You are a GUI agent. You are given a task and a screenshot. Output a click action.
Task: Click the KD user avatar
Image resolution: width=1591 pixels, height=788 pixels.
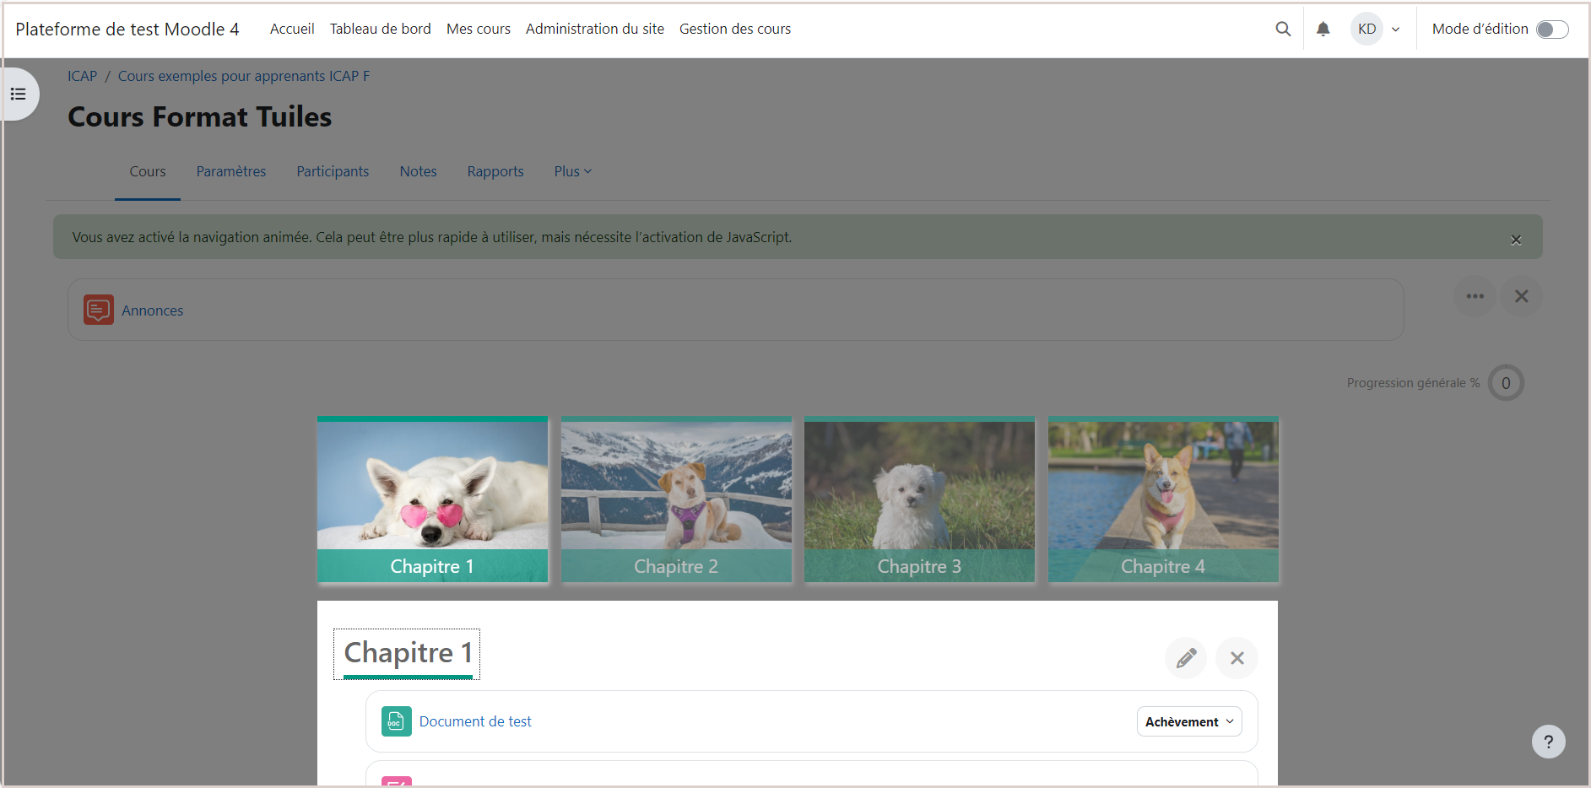[1366, 29]
